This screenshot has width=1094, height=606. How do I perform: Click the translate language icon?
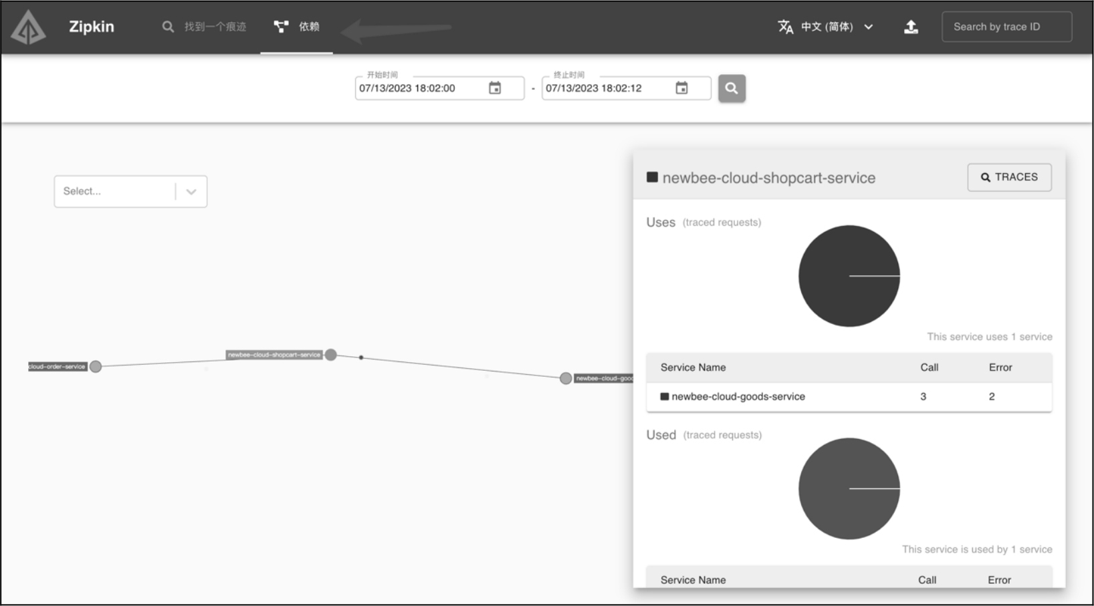click(x=786, y=27)
